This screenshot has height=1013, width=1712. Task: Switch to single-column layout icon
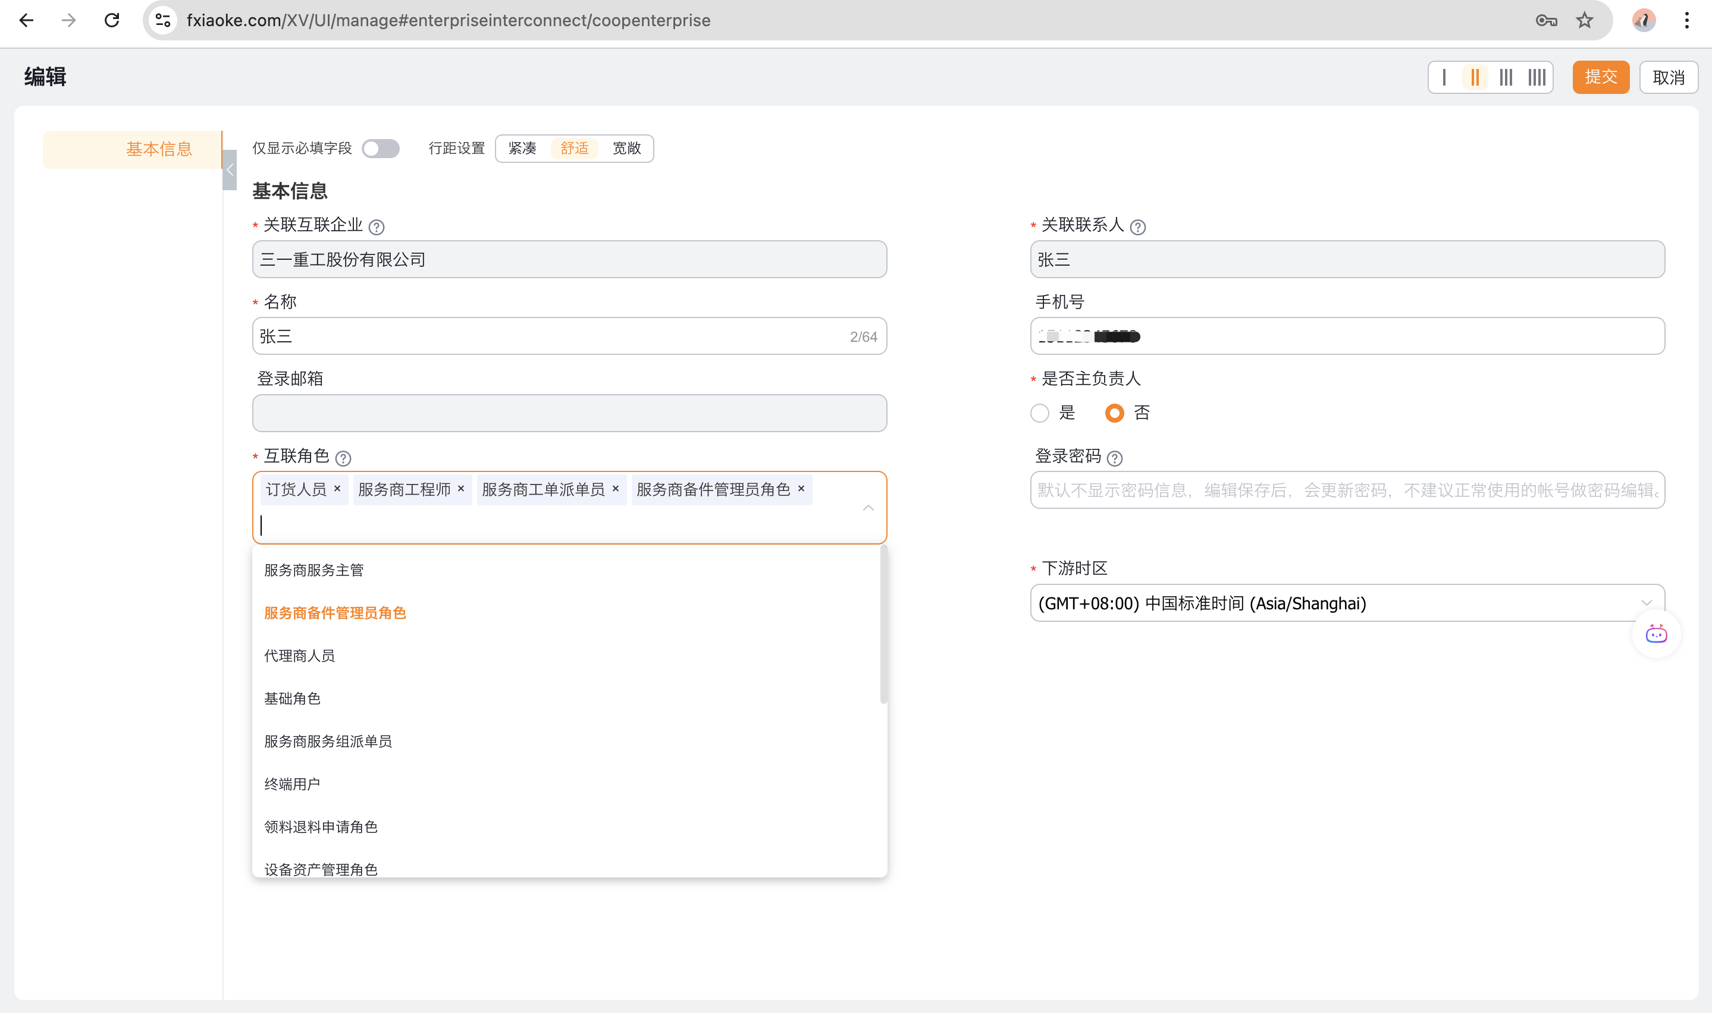(1444, 77)
